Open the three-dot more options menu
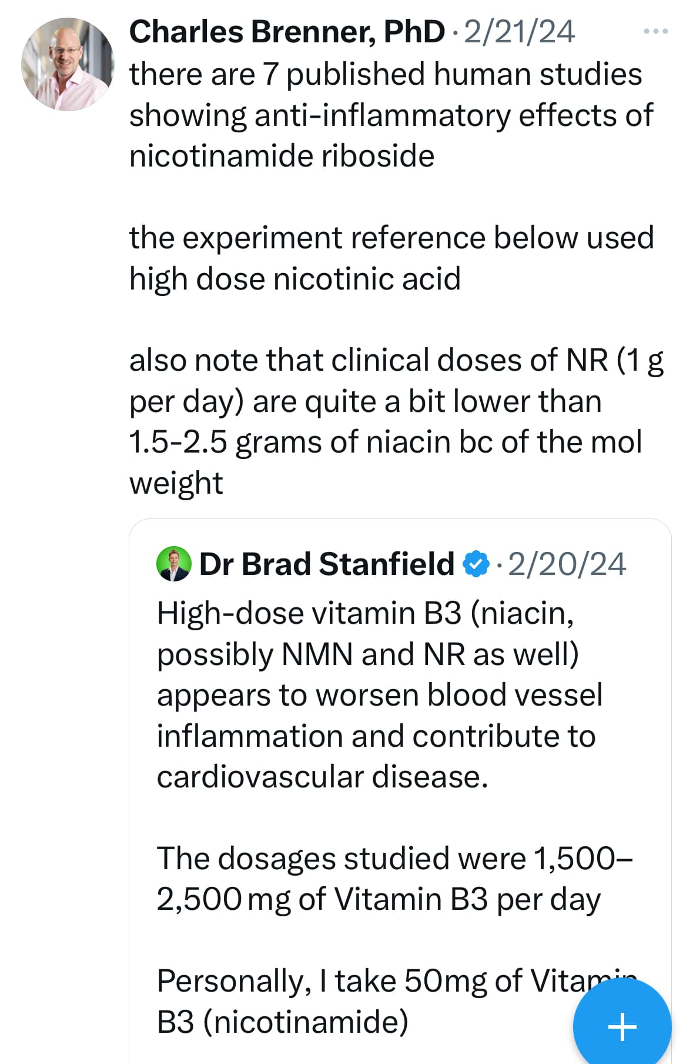This screenshot has width=693, height=1064. pyautogui.click(x=655, y=31)
